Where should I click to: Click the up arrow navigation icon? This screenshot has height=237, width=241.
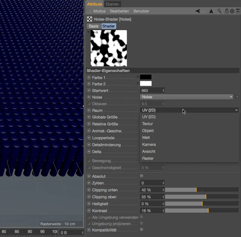[x=211, y=11]
